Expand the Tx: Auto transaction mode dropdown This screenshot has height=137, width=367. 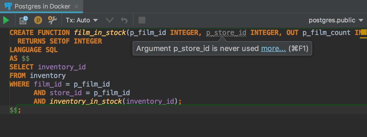[82, 20]
